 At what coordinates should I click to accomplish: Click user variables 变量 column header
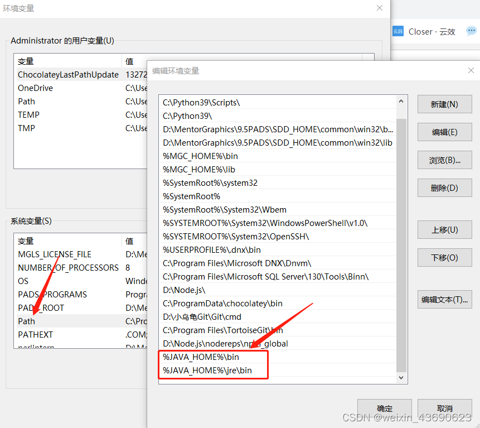coord(68,61)
